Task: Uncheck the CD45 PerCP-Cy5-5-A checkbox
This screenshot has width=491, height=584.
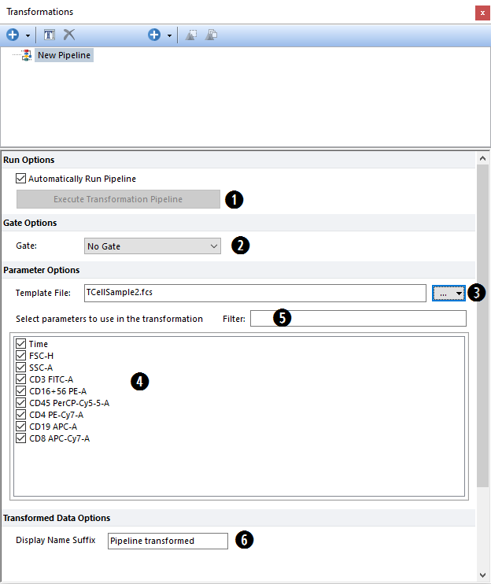Action: click(x=20, y=403)
